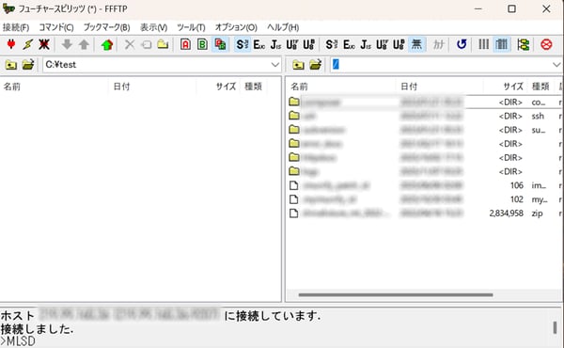
Task: Click the log area vertical scrollbar
Action: click(555, 327)
